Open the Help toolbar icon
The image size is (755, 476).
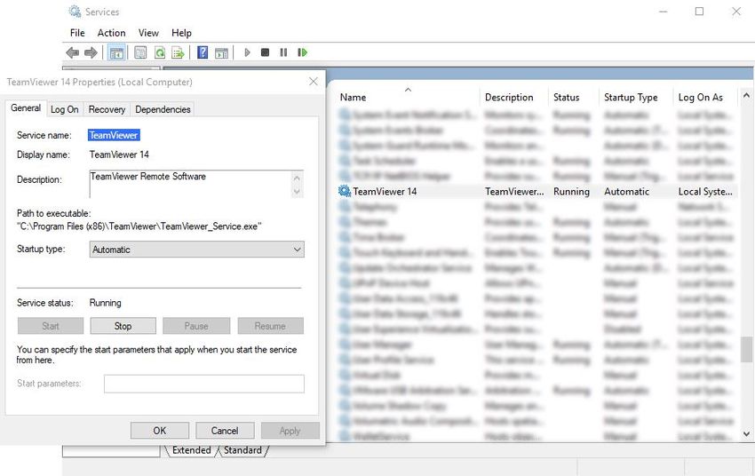[x=203, y=52]
